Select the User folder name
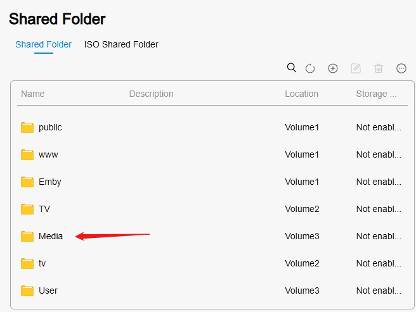The height and width of the screenshot is (312, 416). (x=48, y=290)
